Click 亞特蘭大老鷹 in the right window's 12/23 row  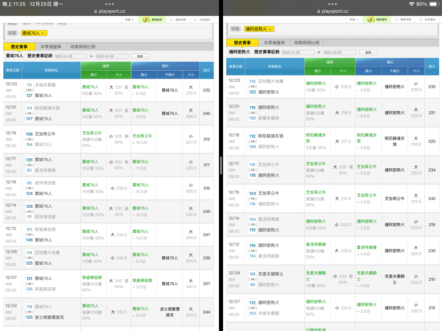271,81
